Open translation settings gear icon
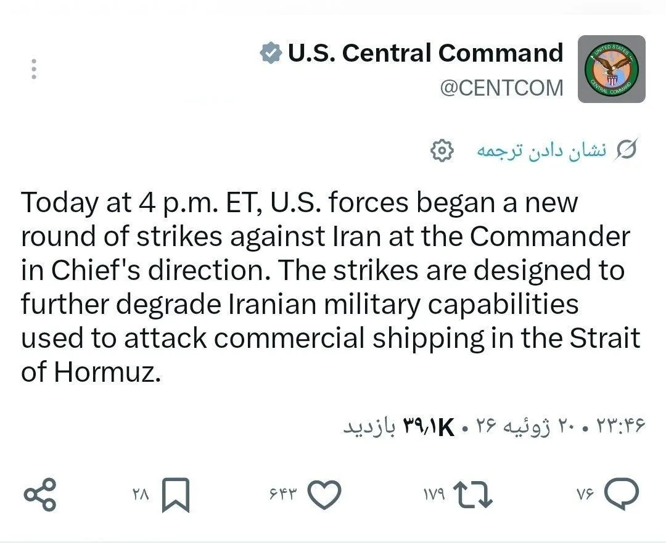 pyautogui.click(x=442, y=150)
